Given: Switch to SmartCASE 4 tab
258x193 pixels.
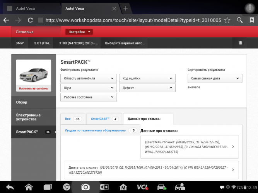Looking at the screenshot, I should point(104,119).
